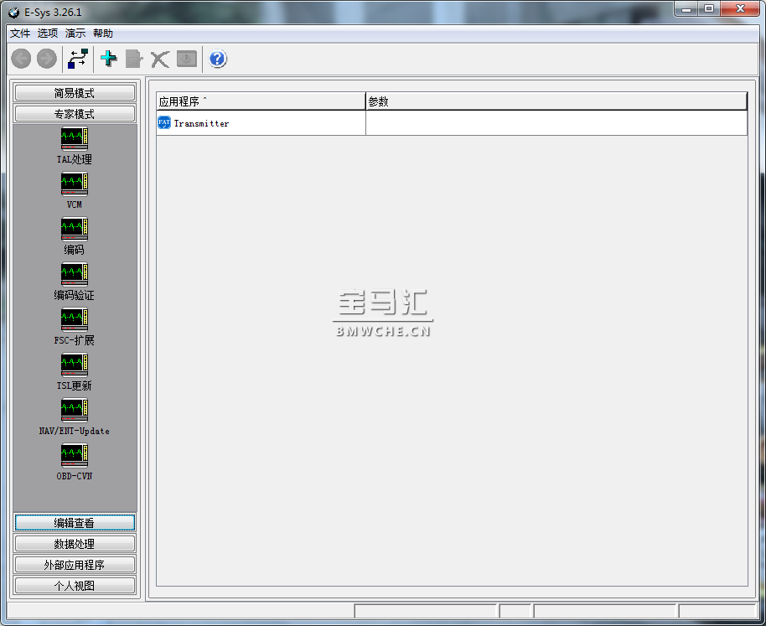Select the 编辑查看 section button
Image resolution: width=766 pixels, height=626 pixels.
click(x=75, y=523)
